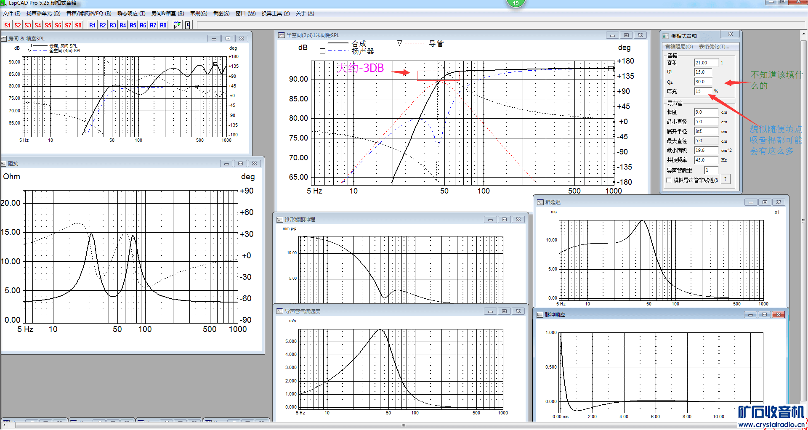This screenshot has height=430, width=808.
Task: Click the 最小直径 field
Action: [x=706, y=122]
